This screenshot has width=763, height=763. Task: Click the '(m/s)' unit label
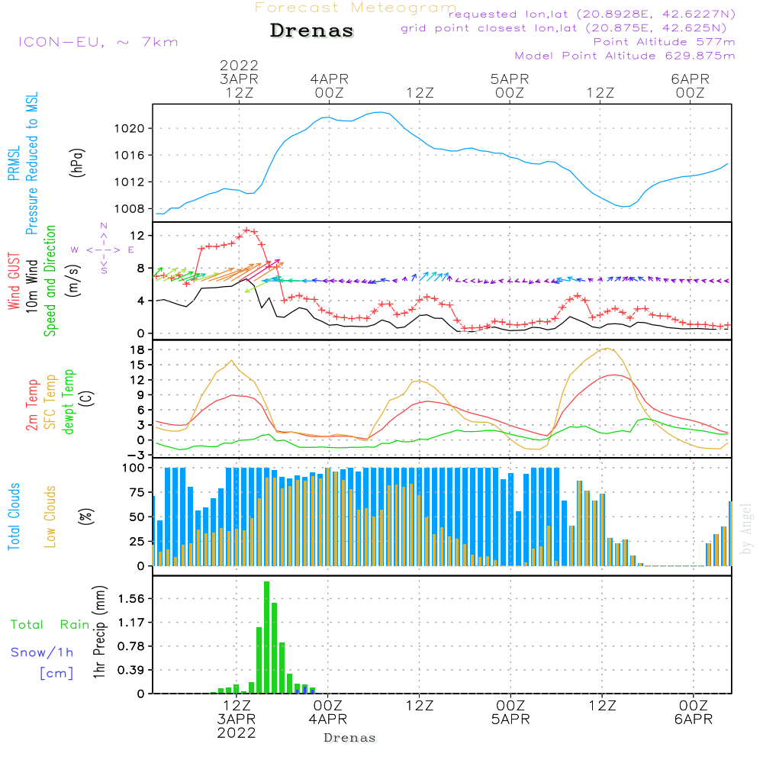[72, 281]
